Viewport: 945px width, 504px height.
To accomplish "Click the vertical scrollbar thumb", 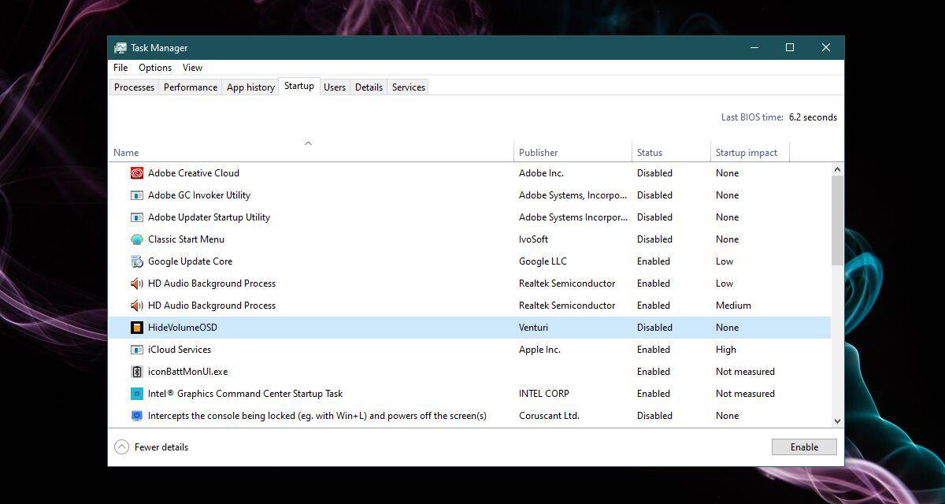I will click(x=837, y=220).
